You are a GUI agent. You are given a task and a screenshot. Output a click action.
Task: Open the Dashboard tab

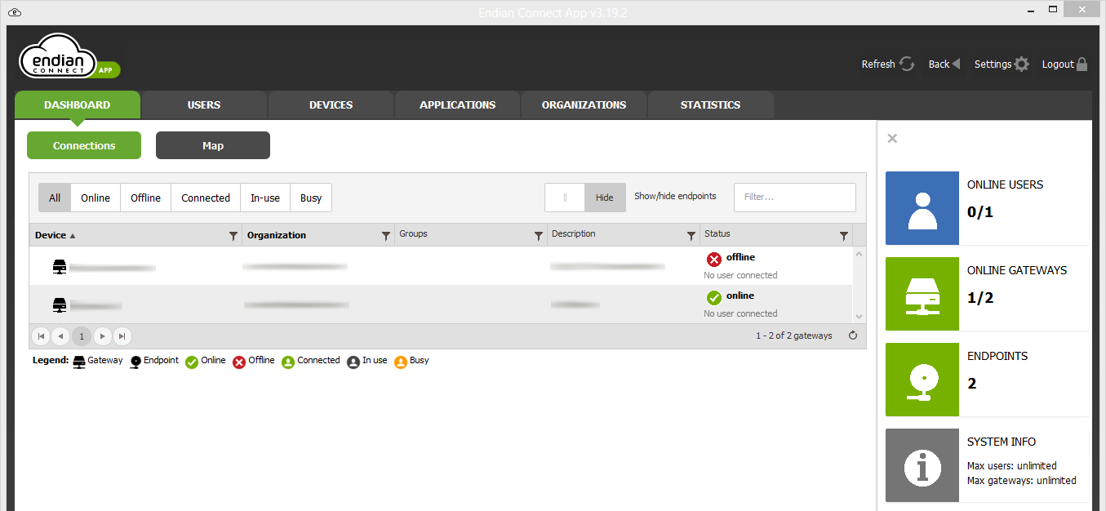pyautogui.click(x=78, y=104)
